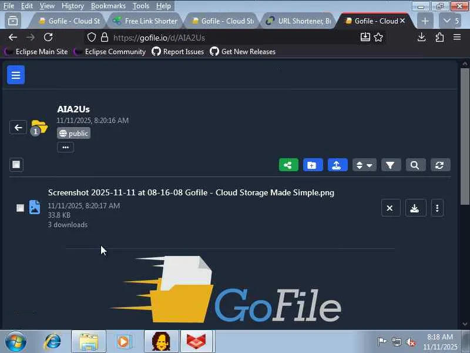Screen dimensions: 470x353
Task: Delete the screenshot file with X button
Action: coord(390,208)
